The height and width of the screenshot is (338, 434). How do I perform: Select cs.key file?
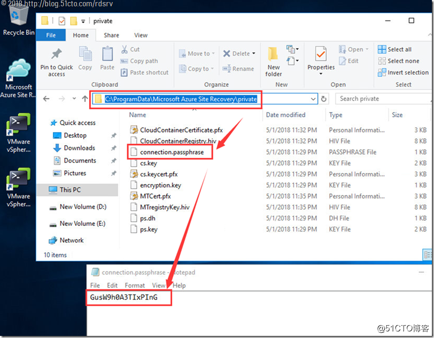pos(144,163)
